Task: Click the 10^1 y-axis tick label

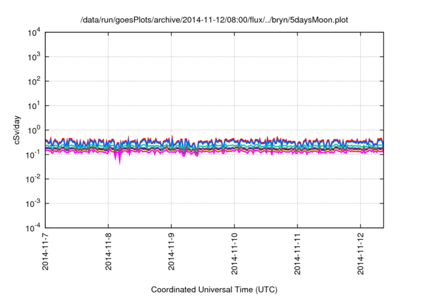Action: (34, 106)
